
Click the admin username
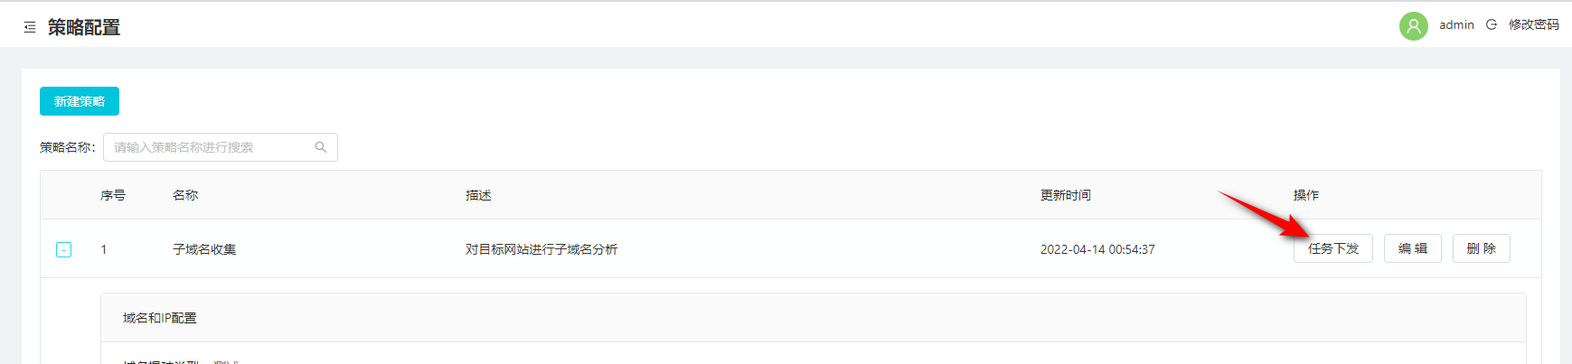1456,25
